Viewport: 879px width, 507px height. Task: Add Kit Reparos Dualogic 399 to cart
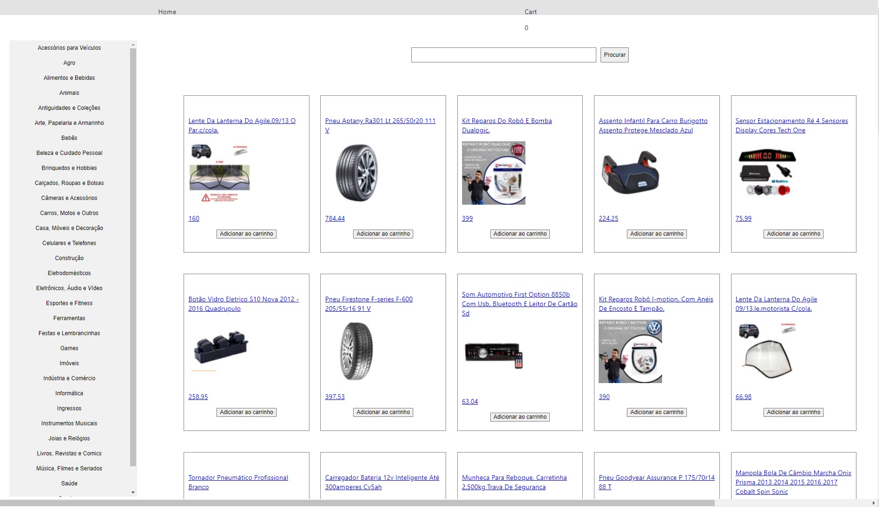(x=520, y=234)
